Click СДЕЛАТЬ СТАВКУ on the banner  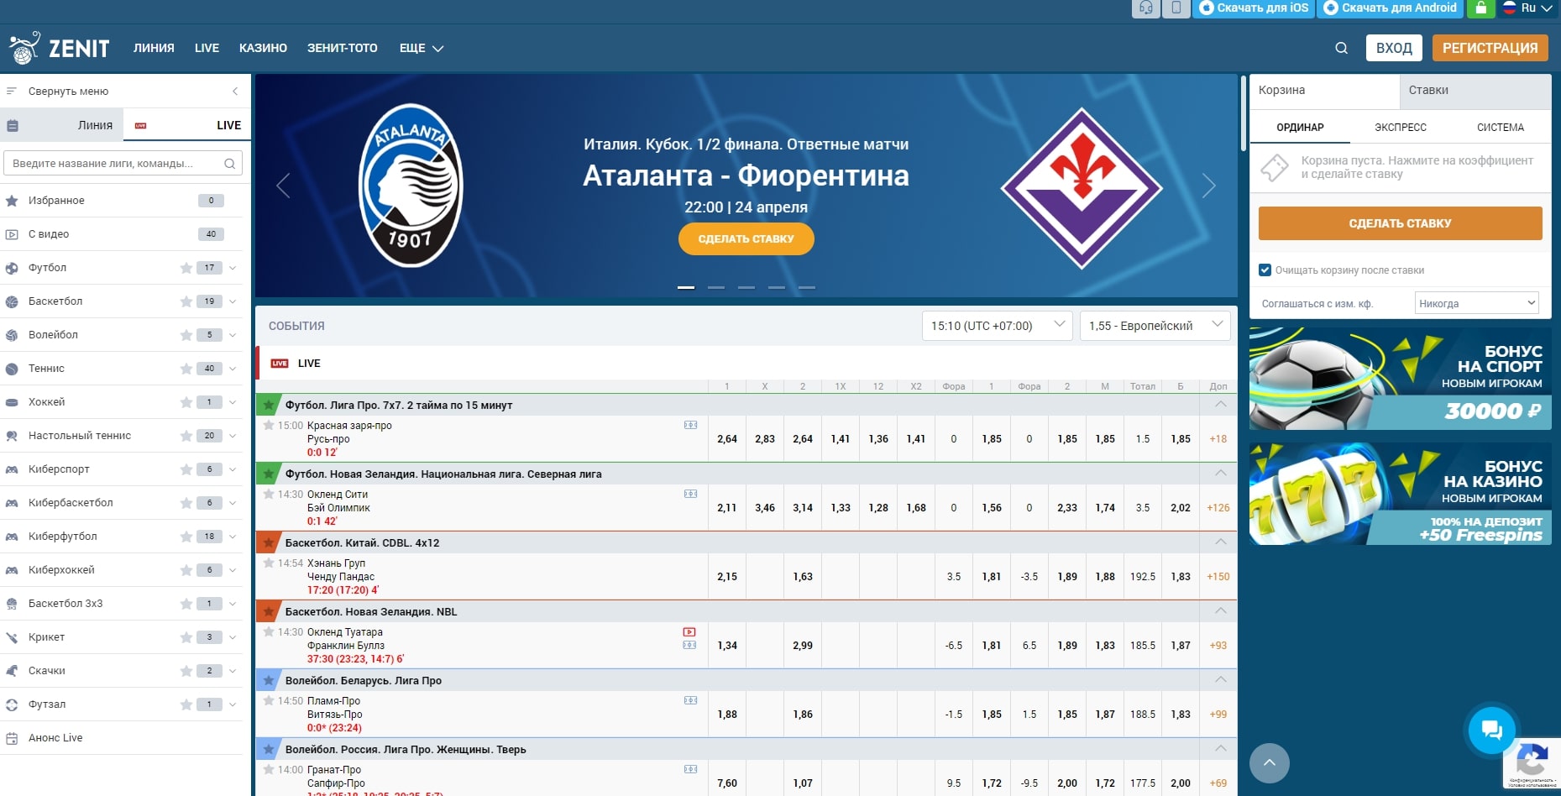746,238
